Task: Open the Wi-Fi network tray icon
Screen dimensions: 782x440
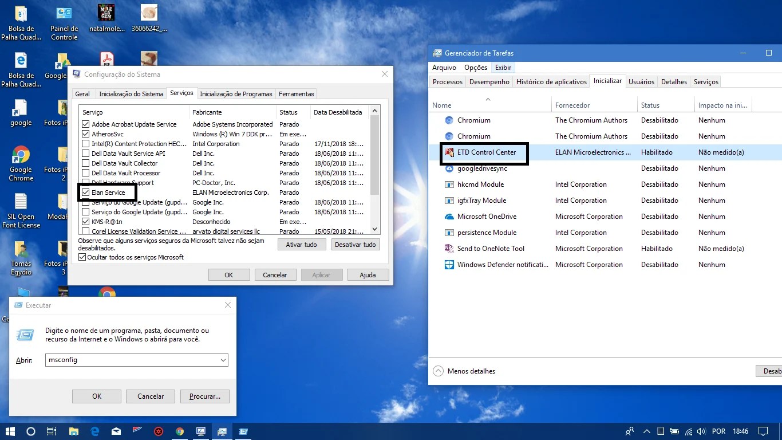Action: tap(689, 431)
